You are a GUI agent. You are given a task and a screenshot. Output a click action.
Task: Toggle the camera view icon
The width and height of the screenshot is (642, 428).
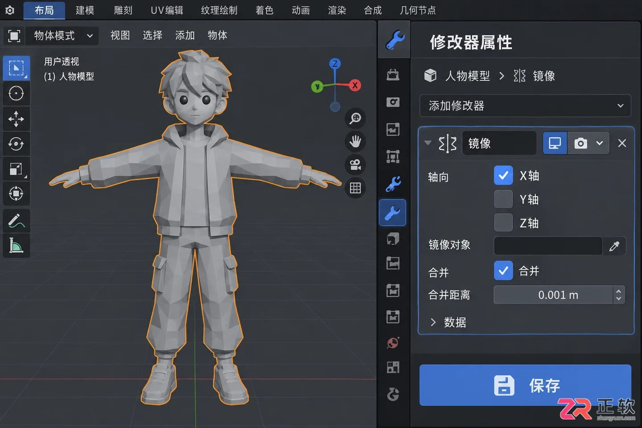tap(355, 165)
